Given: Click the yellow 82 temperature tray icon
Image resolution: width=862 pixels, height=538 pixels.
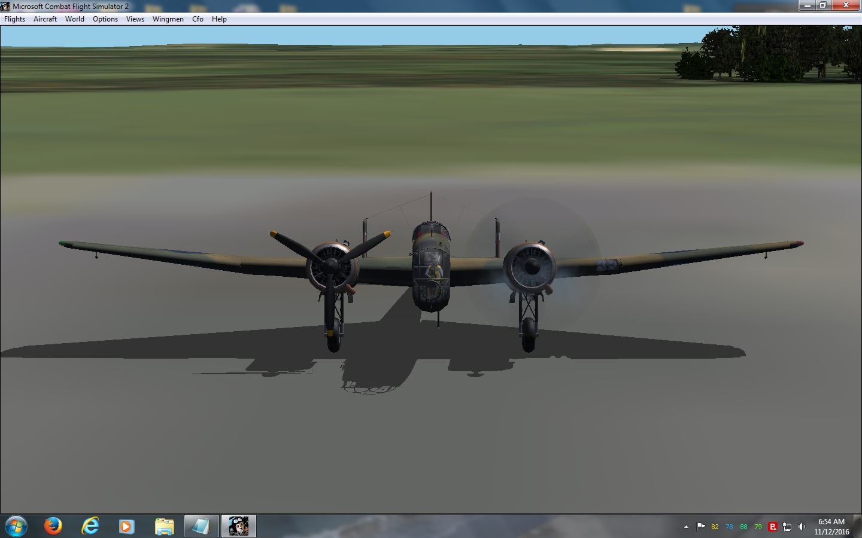Looking at the screenshot, I should click(x=715, y=527).
